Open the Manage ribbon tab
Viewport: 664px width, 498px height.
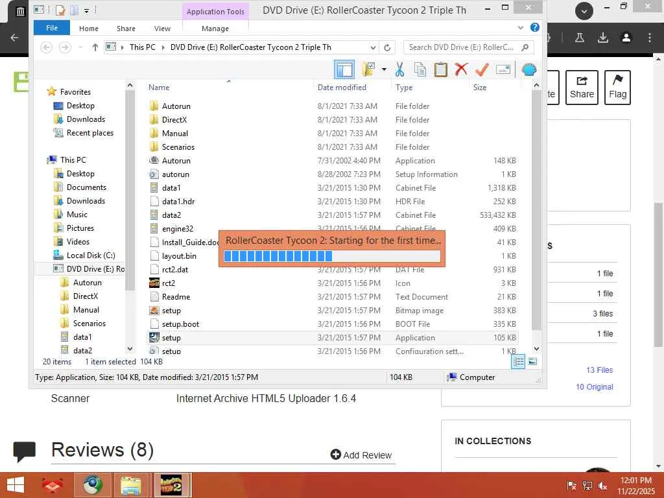(x=215, y=29)
